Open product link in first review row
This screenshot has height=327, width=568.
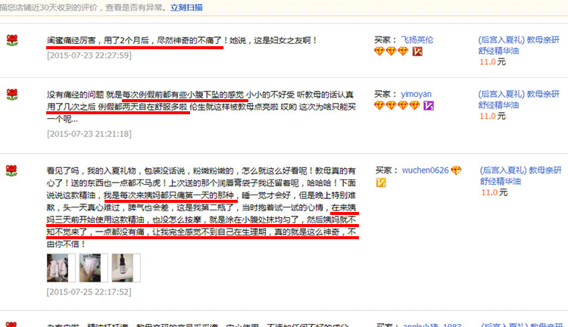(519, 45)
